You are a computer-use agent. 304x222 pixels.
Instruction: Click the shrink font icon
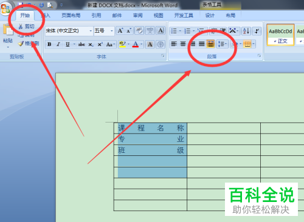click(129, 31)
